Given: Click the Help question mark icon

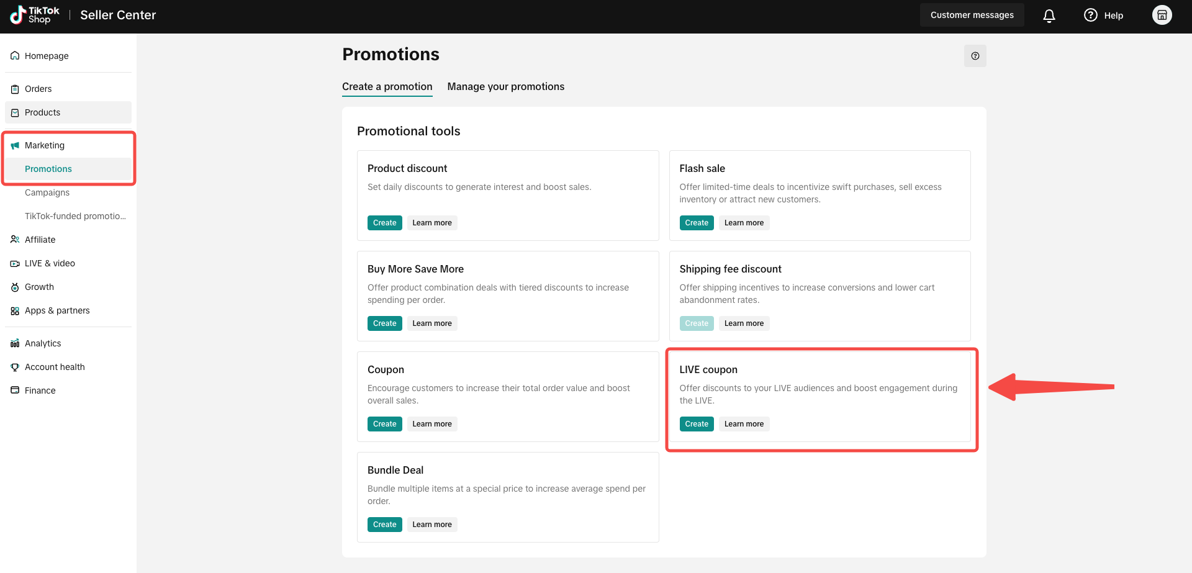Looking at the screenshot, I should point(1091,15).
